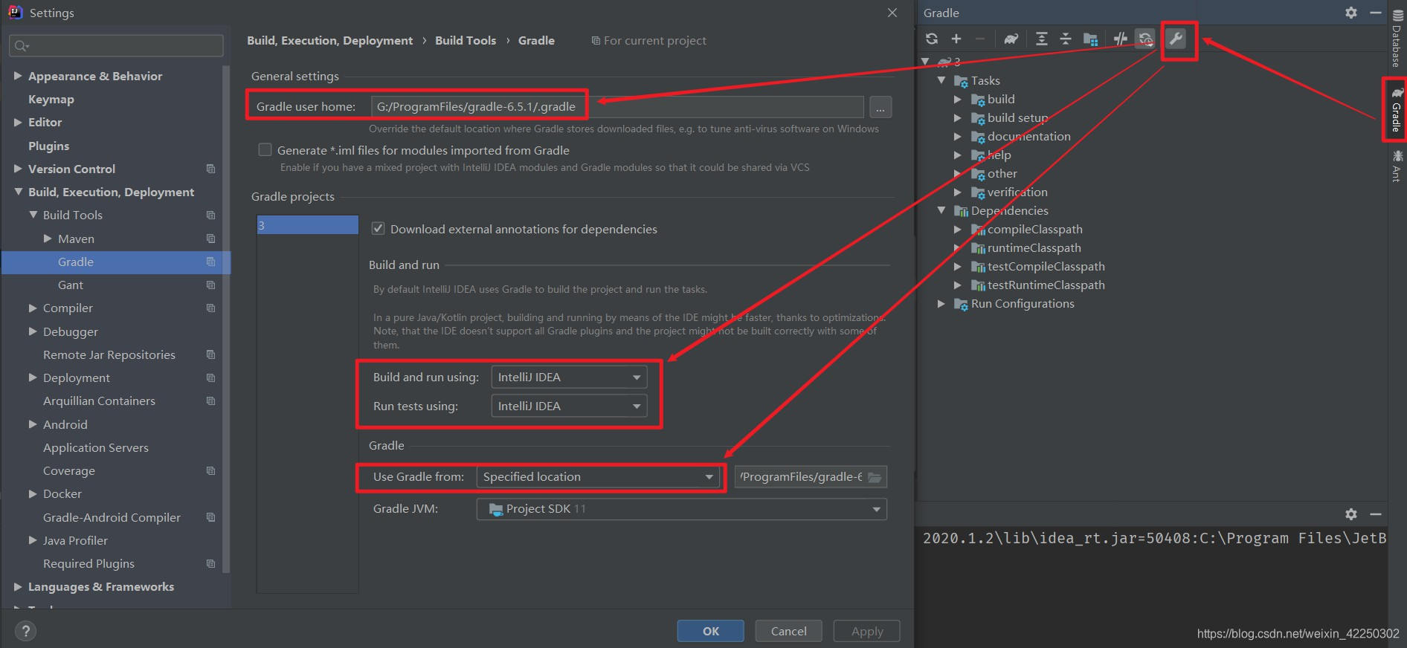The height and width of the screenshot is (648, 1407).
Task: Open the Gradle side tool window tab
Action: tap(1397, 110)
